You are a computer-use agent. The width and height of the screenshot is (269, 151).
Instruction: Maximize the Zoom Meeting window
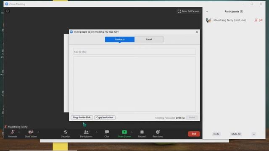252,4
